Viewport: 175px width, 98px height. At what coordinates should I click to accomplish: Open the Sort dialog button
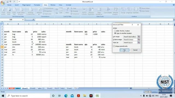tap(61, 11)
